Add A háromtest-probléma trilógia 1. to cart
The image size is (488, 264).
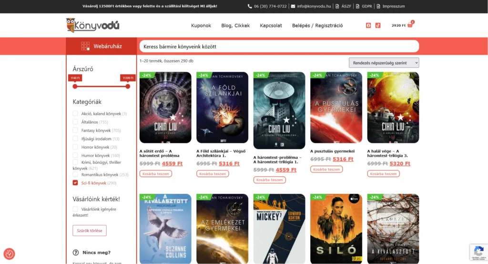click(270, 180)
